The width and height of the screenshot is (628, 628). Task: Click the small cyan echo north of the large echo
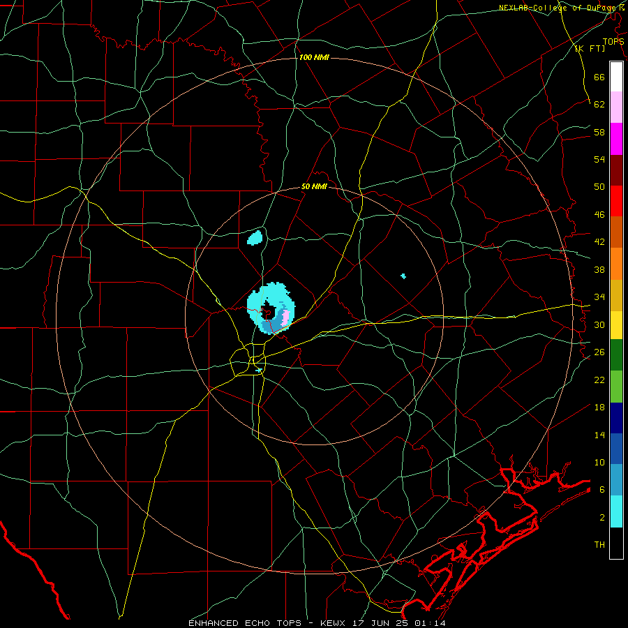pos(255,238)
